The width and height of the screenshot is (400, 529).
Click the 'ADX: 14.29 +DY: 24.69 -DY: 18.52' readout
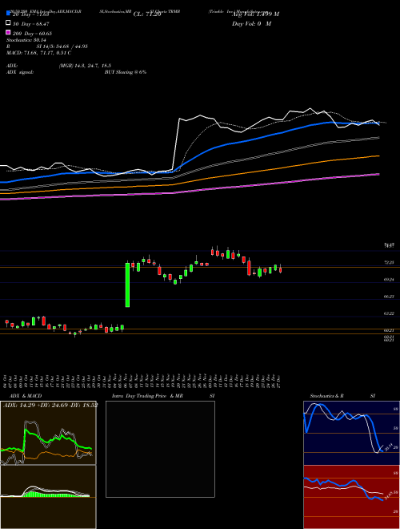(50, 405)
